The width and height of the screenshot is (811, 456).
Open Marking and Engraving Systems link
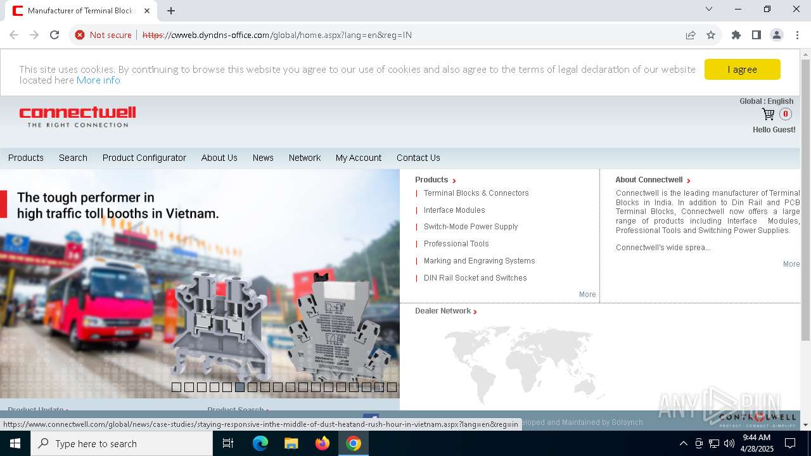tap(479, 261)
